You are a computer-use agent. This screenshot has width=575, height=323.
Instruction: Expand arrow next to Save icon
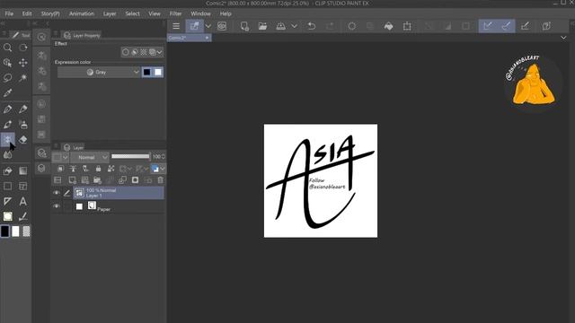point(294,26)
